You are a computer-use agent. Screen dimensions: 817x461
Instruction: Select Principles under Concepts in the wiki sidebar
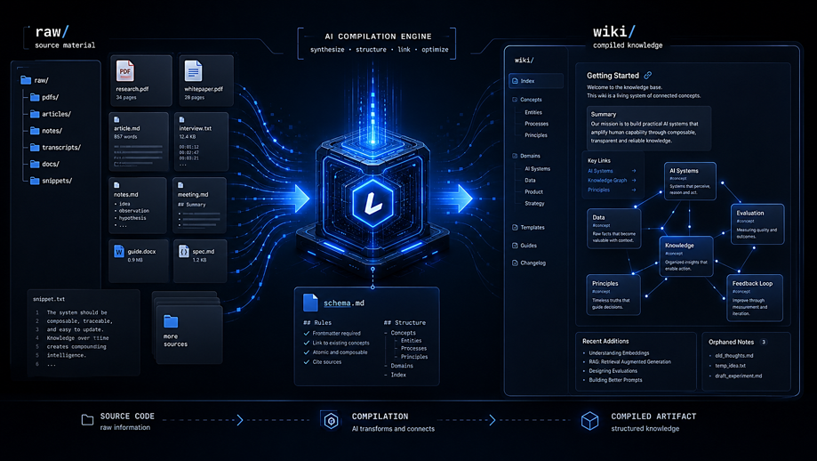(536, 135)
